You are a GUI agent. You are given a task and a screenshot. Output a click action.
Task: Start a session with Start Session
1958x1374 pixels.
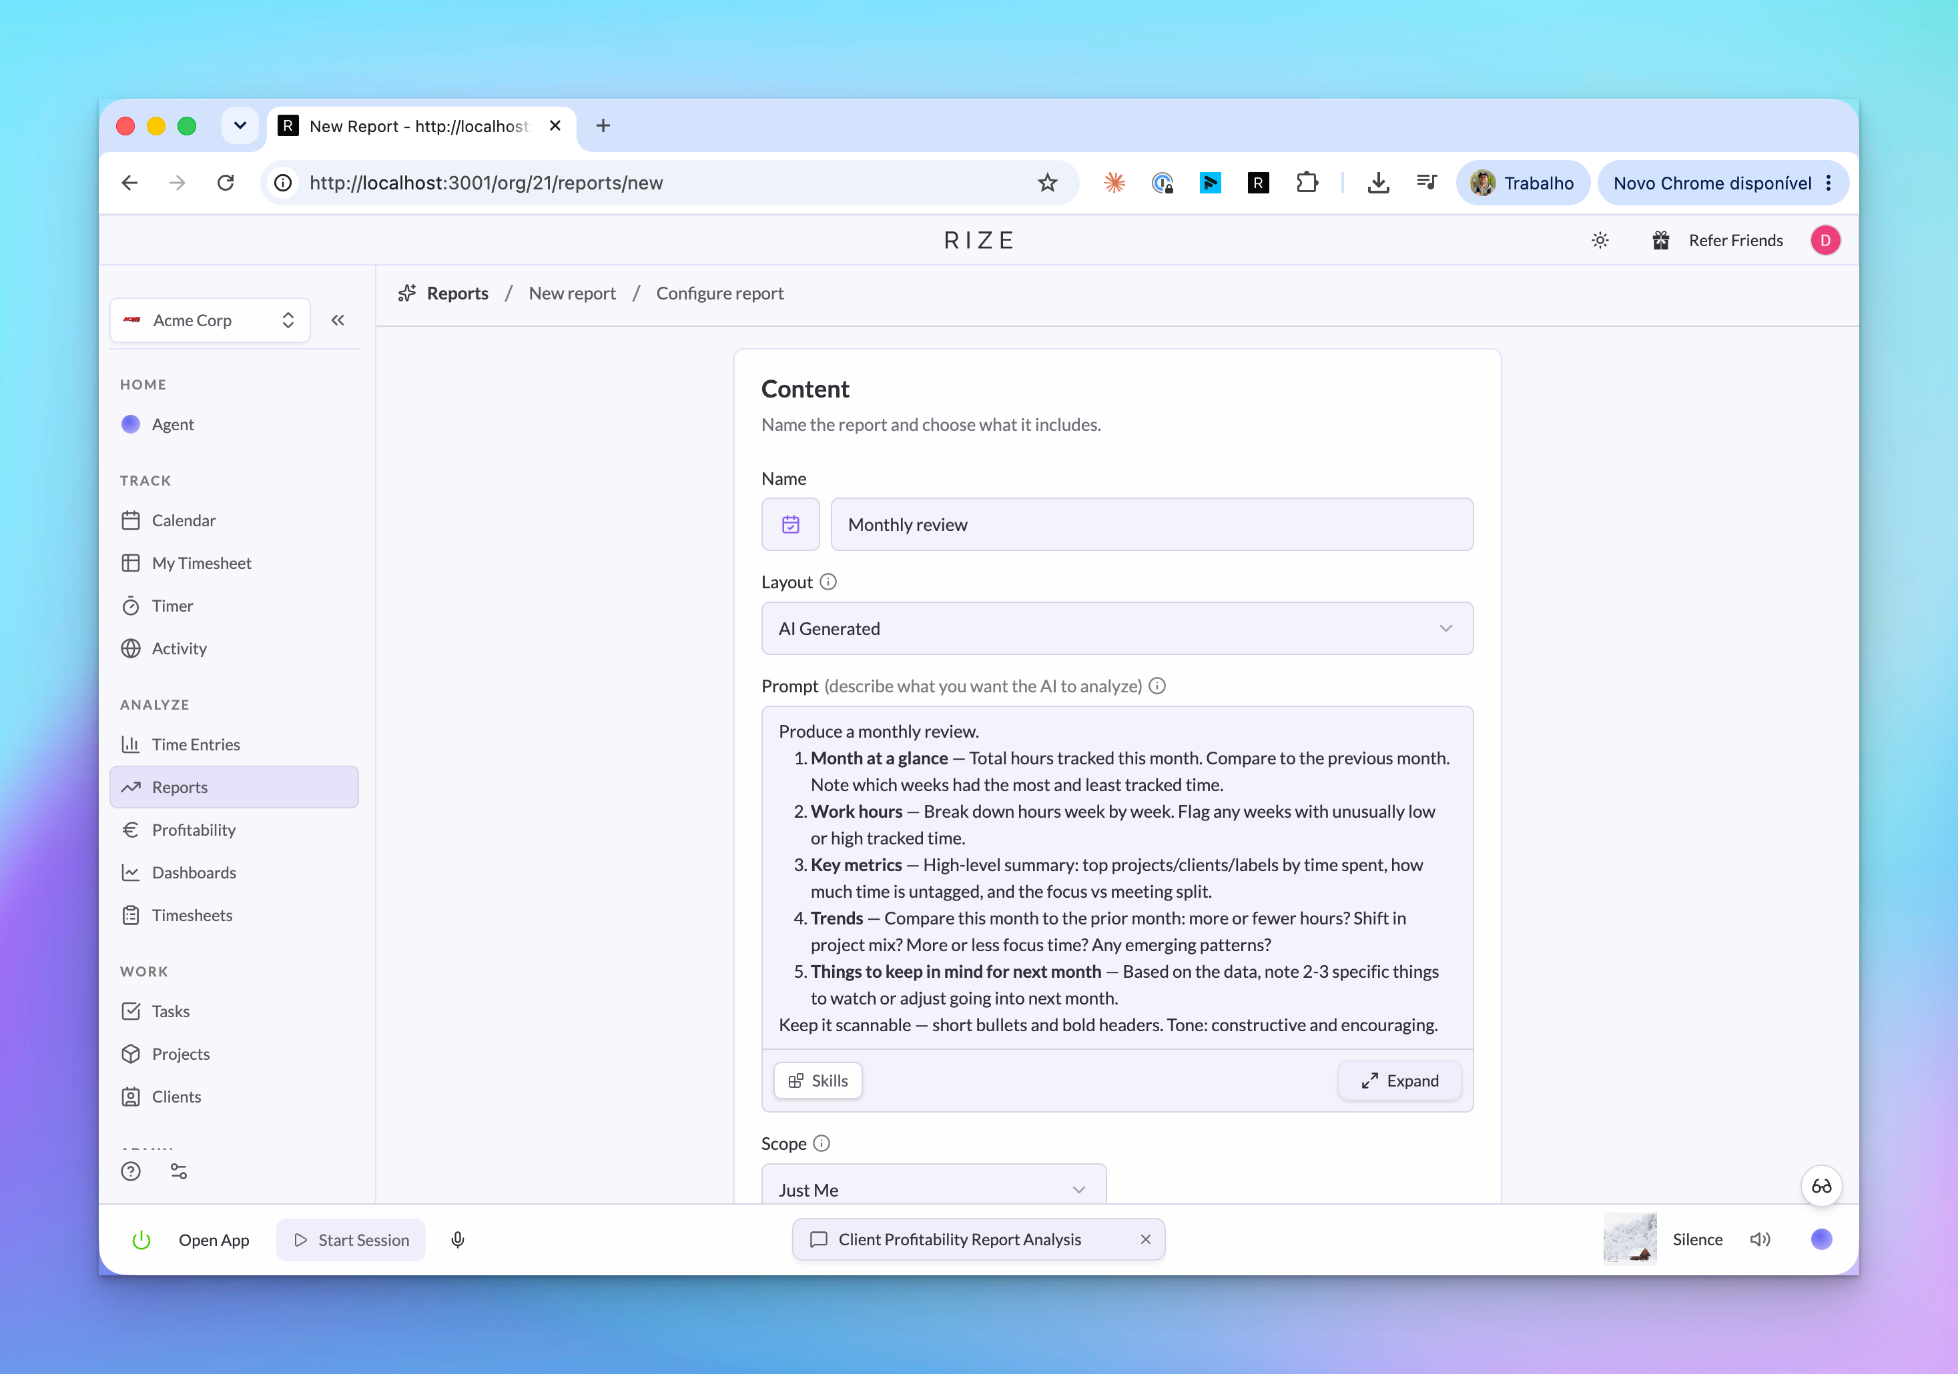click(x=350, y=1239)
